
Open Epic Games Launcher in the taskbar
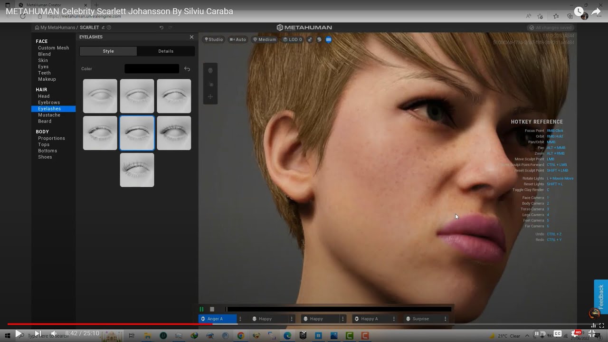coord(303,336)
